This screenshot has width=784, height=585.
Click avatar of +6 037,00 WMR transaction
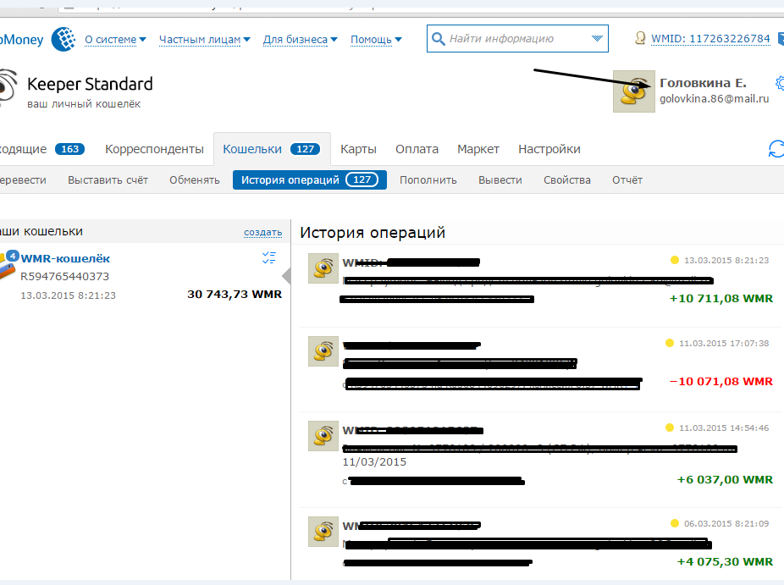coord(323,435)
